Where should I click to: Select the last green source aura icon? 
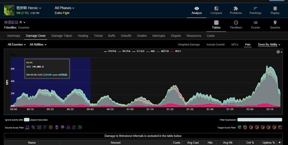coord(80,127)
